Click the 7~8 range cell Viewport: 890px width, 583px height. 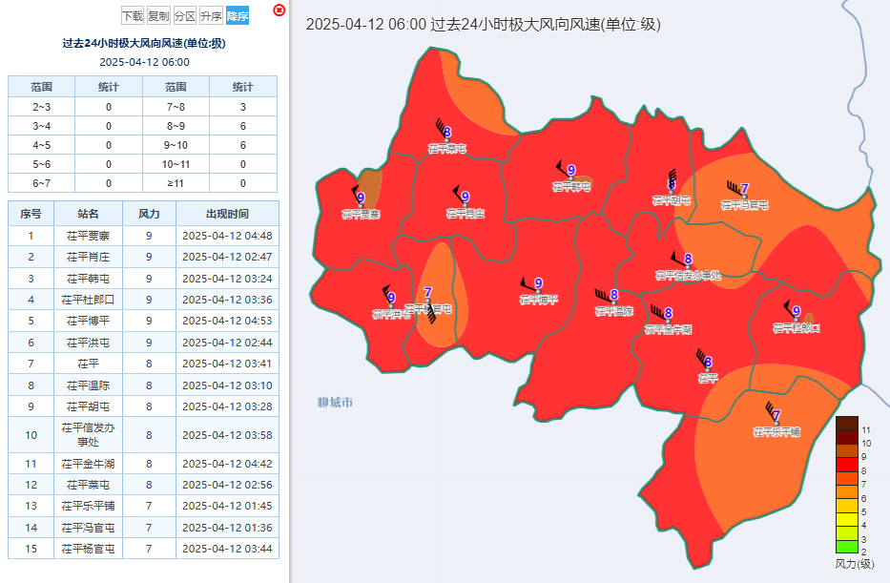click(x=176, y=107)
